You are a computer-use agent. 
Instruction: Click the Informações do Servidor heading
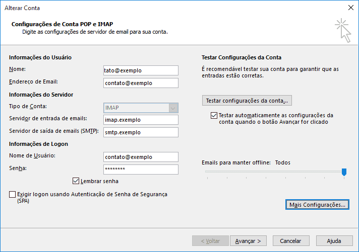(x=41, y=95)
